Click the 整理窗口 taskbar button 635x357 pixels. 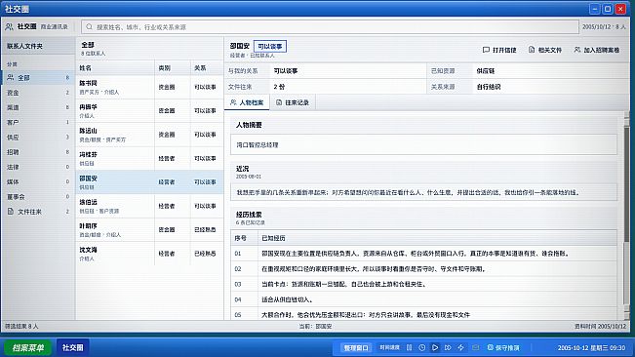pyautogui.click(x=356, y=347)
